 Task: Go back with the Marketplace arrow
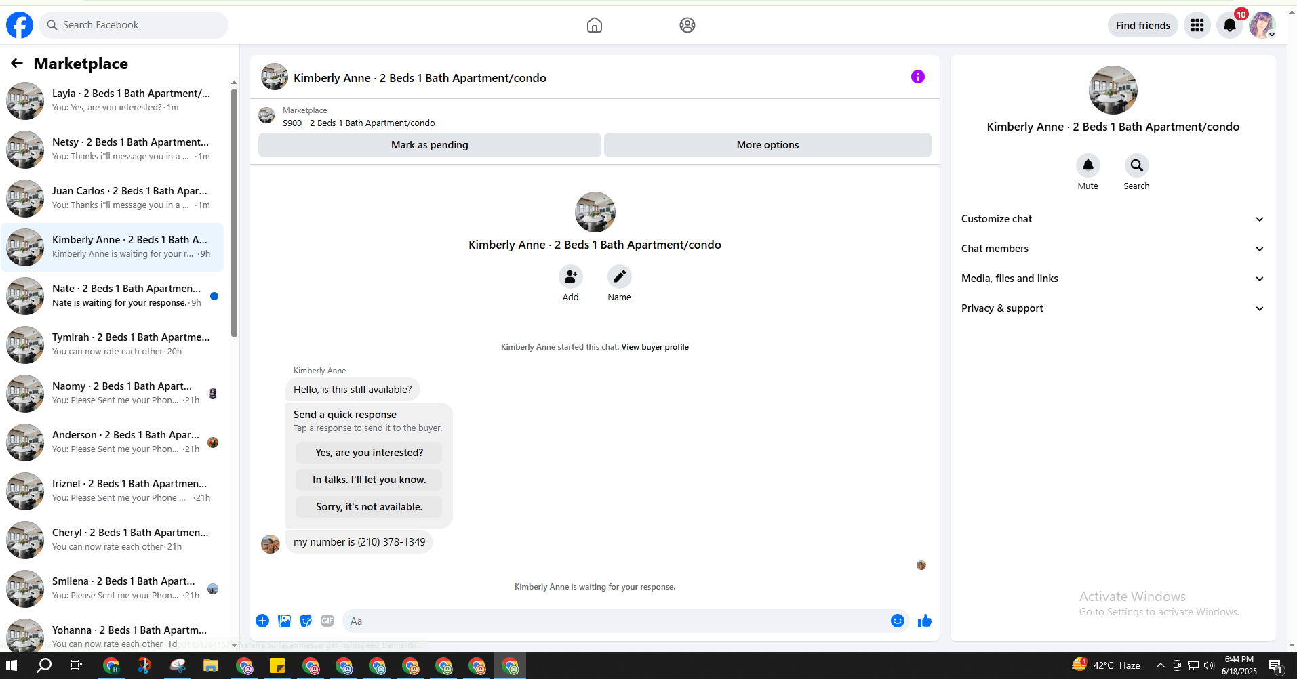click(17, 63)
